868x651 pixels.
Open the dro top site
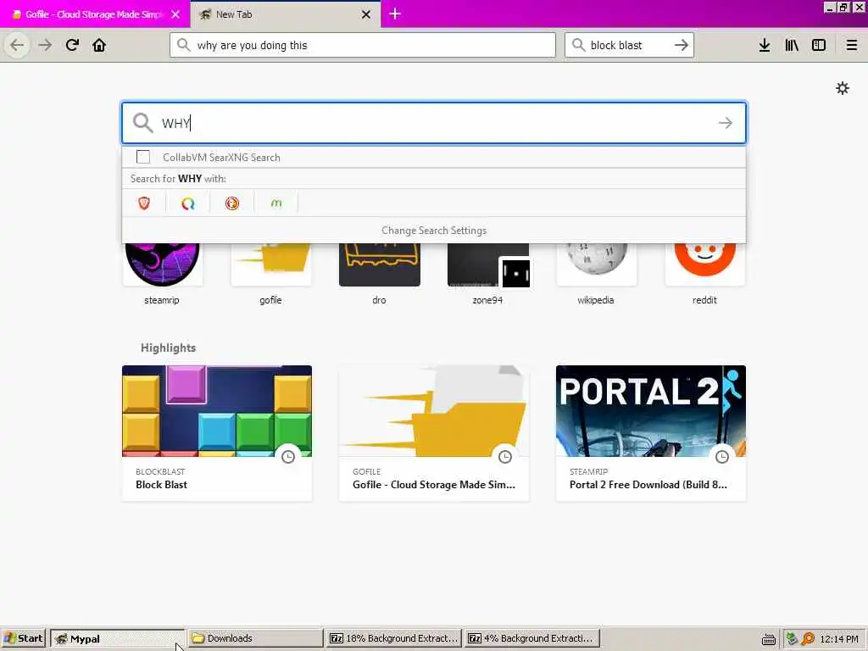(379, 274)
